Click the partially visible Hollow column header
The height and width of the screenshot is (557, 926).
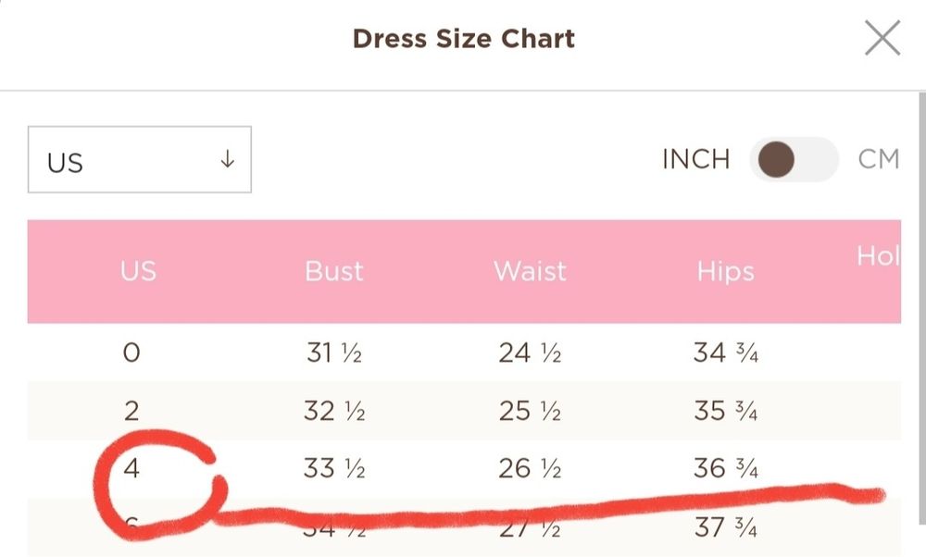coord(878,255)
